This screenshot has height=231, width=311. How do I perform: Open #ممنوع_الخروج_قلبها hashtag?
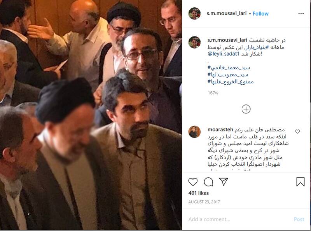pos(231,82)
